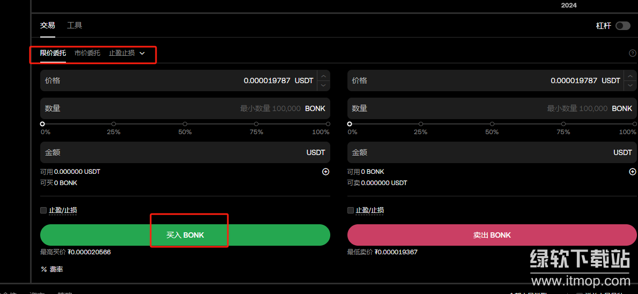Click the buy-side 数量 quantity input field
Screen dimensions: 638x294
(x=161, y=108)
